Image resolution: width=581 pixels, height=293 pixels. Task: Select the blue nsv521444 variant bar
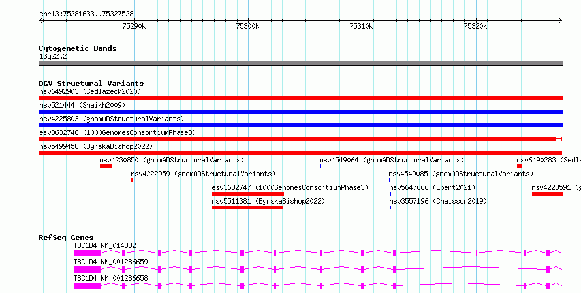[300, 112]
